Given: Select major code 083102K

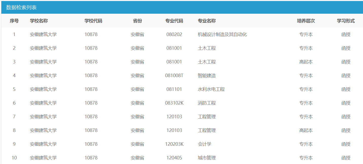Looking at the screenshot, I should (x=174, y=103).
